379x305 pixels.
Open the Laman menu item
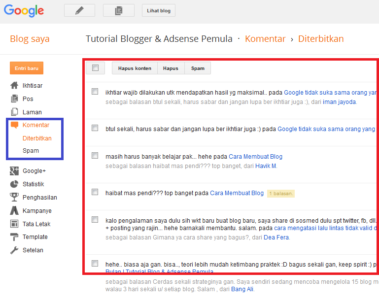[x=32, y=112]
